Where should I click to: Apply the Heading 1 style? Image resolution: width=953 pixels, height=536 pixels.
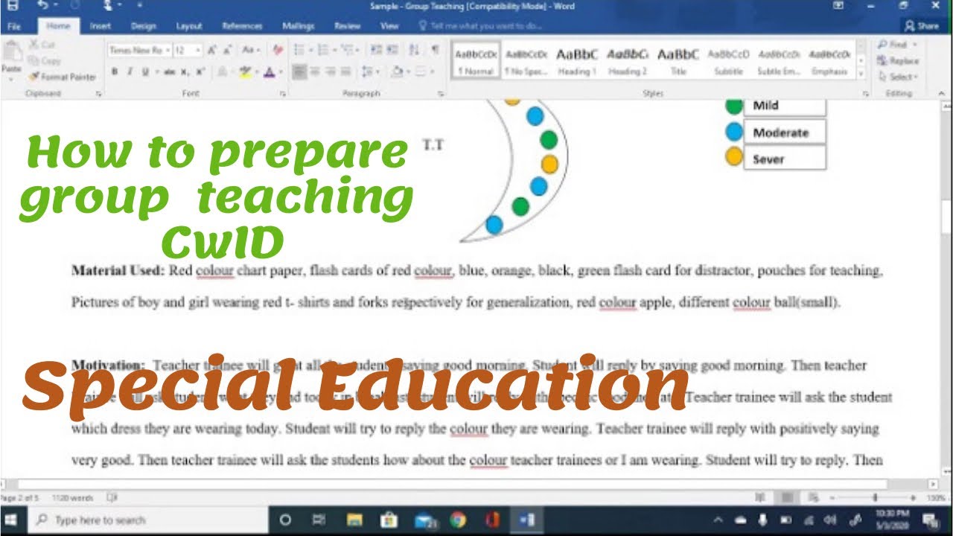coord(577,60)
